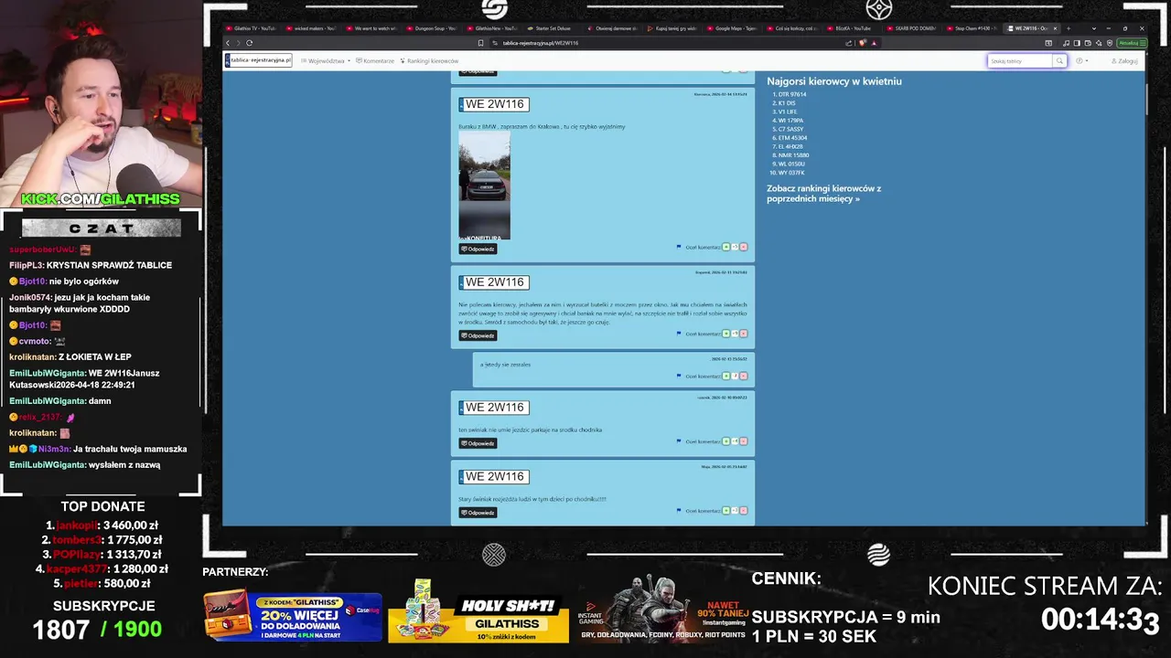Downvote the 'a wtedy sie zesrales' reply
The image size is (1171, 658).
click(743, 376)
